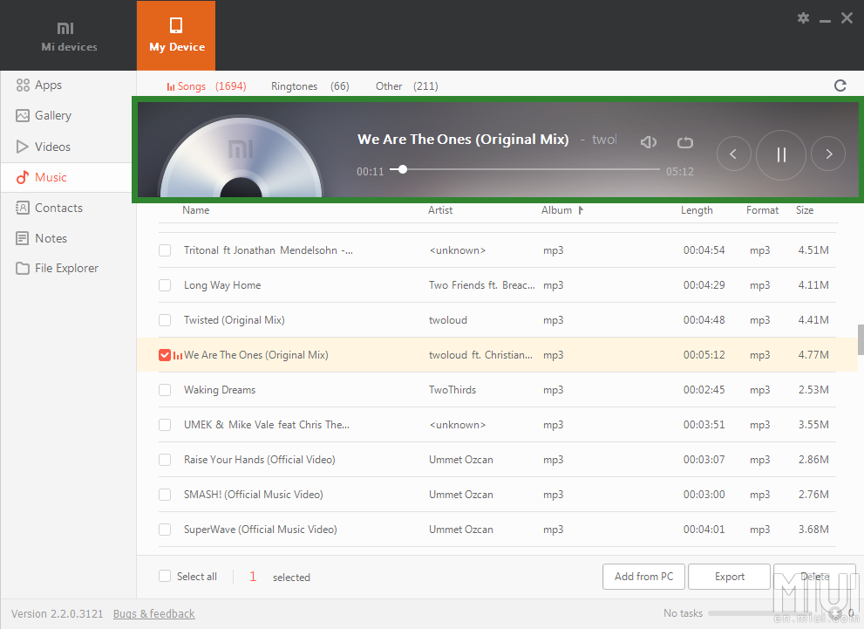
Task: Pause the current song
Action: (x=781, y=155)
